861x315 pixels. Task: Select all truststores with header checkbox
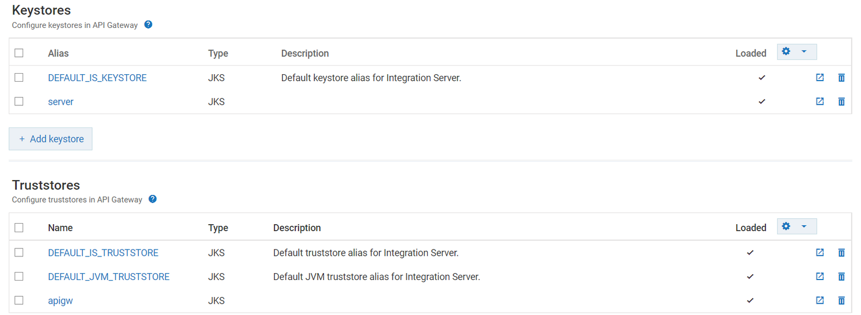[x=19, y=228]
